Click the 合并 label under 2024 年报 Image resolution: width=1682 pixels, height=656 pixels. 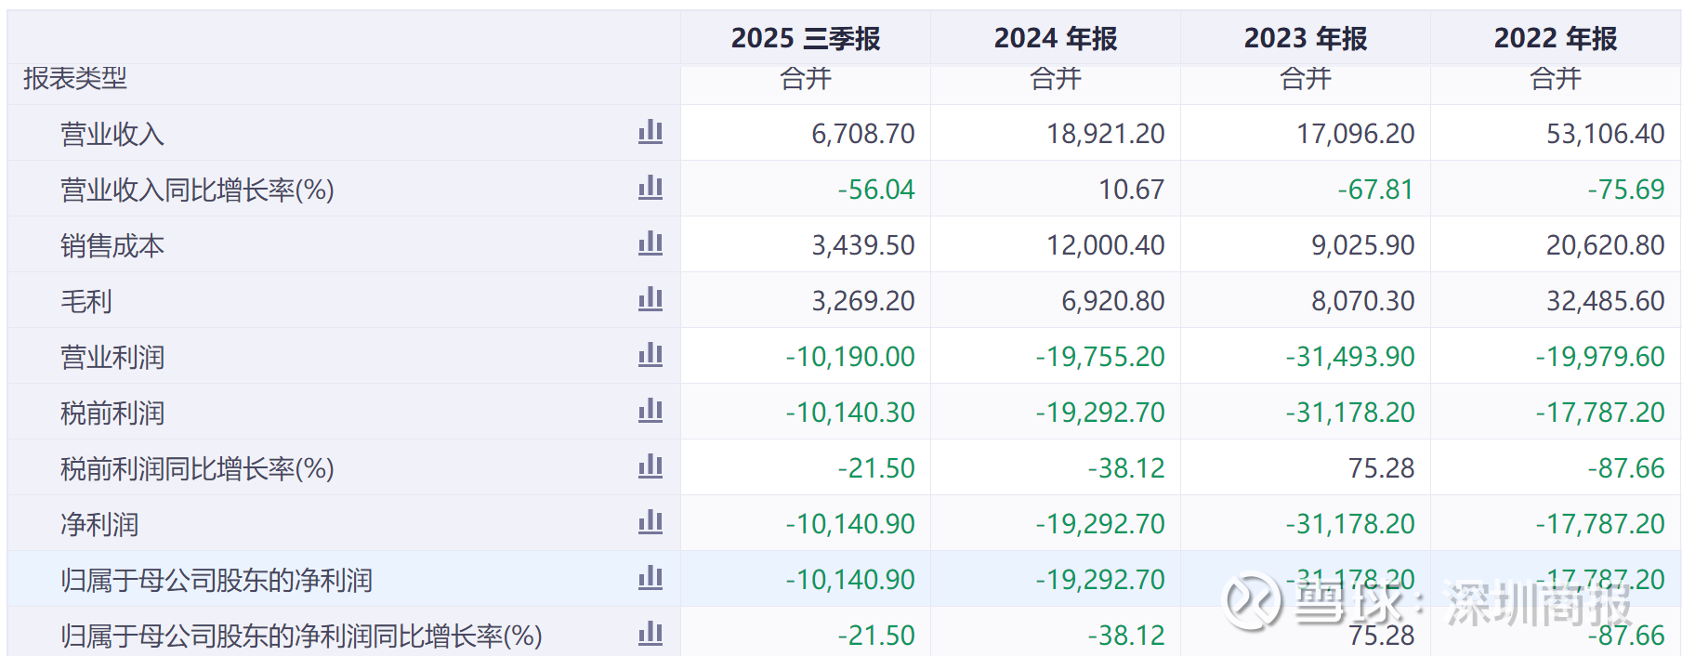[x=1055, y=79]
